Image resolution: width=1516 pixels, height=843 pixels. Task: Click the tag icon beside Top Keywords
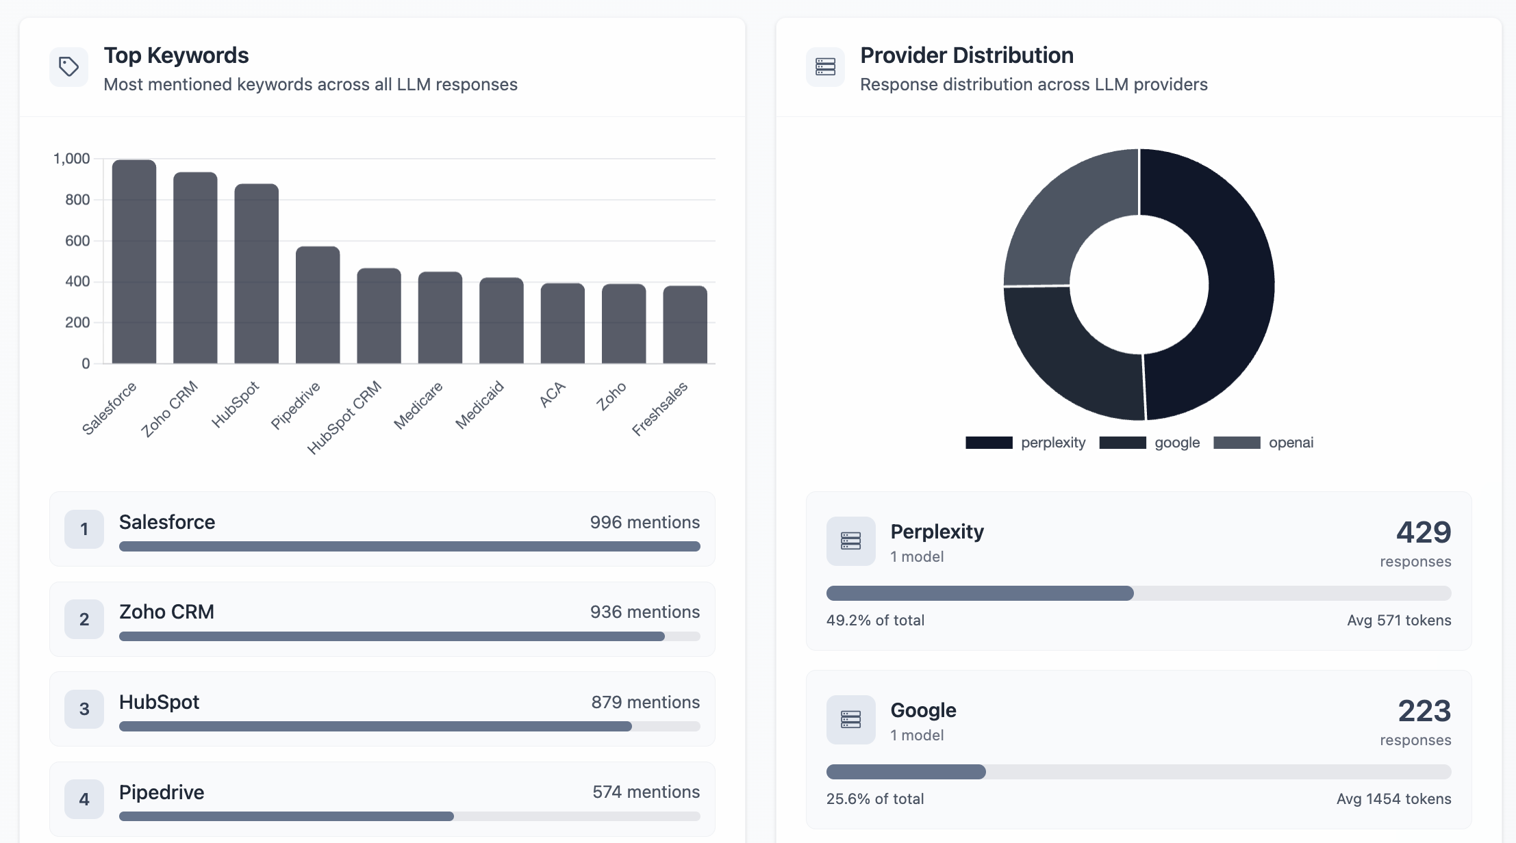[68, 66]
